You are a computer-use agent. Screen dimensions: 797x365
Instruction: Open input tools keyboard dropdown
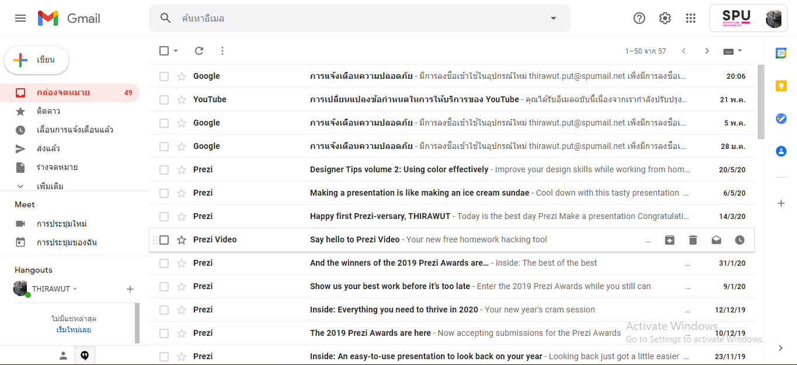pyautogui.click(x=733, y=51)
